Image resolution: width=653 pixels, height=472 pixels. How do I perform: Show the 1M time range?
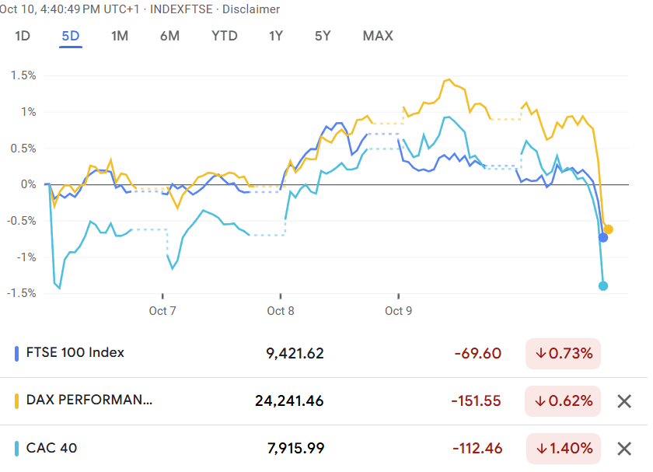(119, 36)
